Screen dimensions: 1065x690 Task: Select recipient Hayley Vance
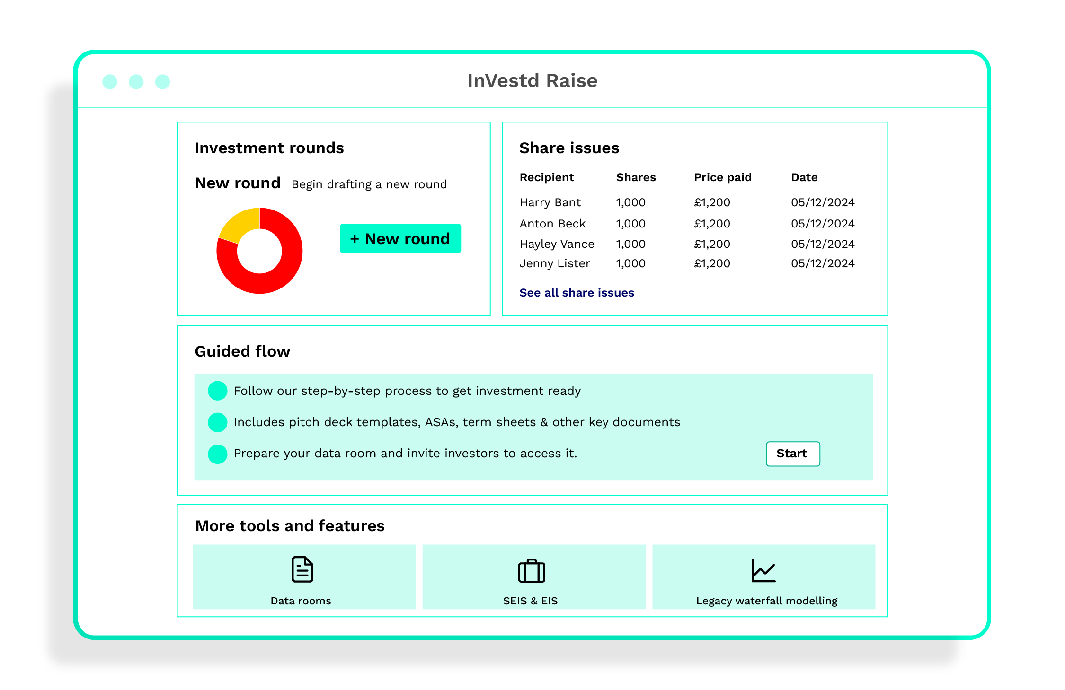click(x=557, y=244)
